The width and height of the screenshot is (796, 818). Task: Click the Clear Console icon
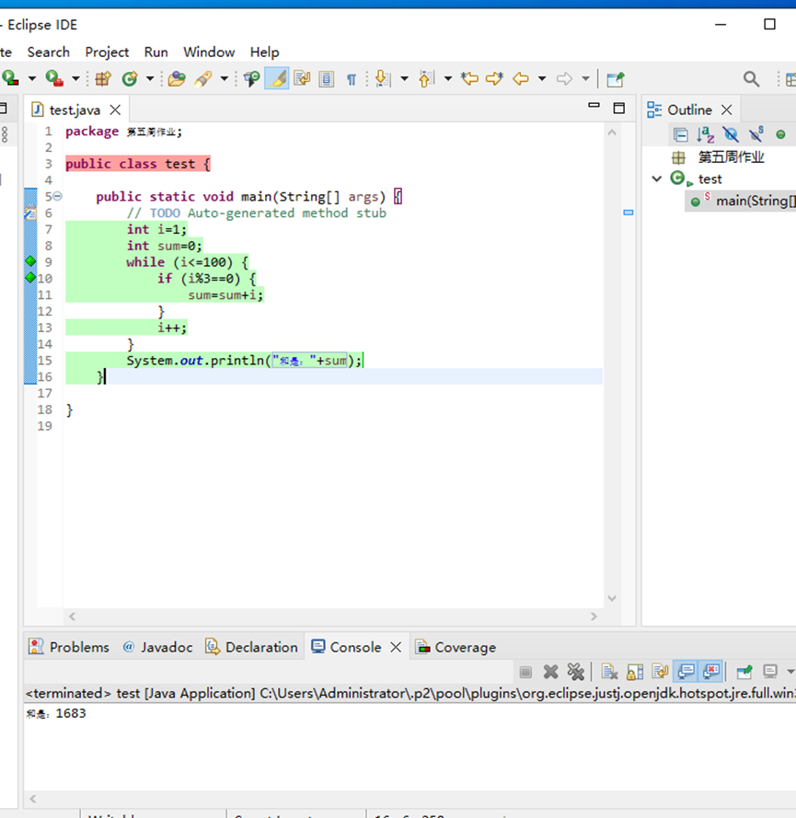[609, 672]
